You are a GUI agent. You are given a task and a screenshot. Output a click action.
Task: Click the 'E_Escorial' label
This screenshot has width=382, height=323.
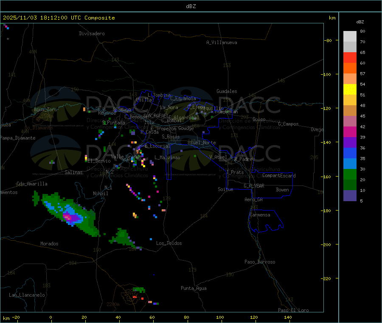point(157,146)
